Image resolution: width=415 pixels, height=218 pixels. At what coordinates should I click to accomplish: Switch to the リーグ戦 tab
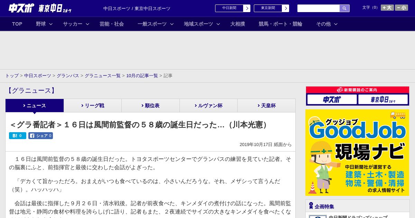93,106
